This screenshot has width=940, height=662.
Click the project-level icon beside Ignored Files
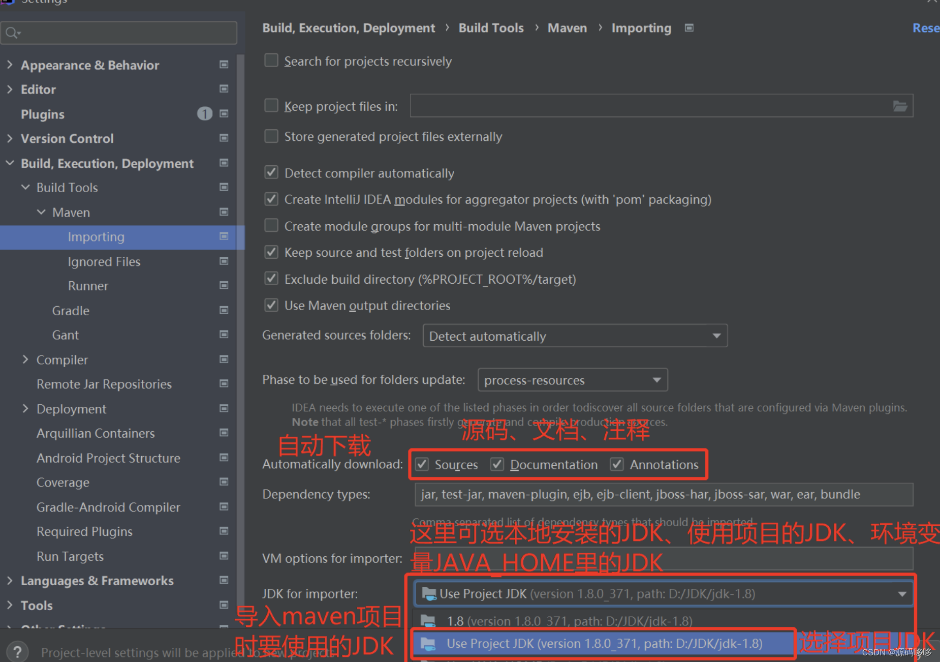[224, 261]
